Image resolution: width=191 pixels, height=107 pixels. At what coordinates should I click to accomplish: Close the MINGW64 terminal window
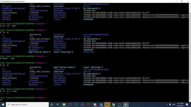click(188, 1)
